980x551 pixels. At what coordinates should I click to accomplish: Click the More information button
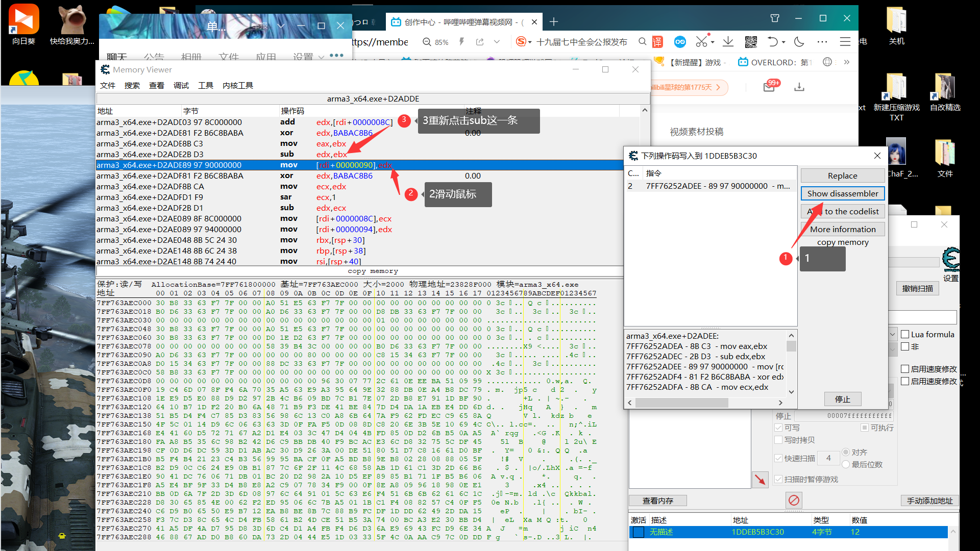[x=842, y=230]
